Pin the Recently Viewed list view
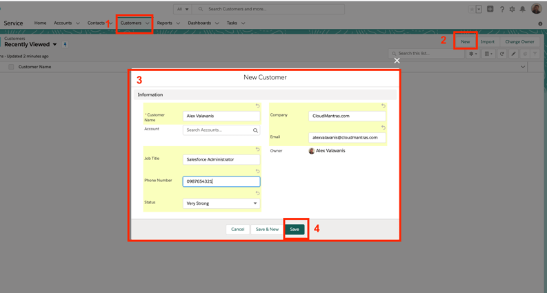Image resolution: width=547 pixels, height=293 pixels. pyautogui.click(x=66, y=45)
